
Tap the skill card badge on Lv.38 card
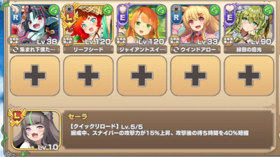pyautogui.click(x=14, y=41)
